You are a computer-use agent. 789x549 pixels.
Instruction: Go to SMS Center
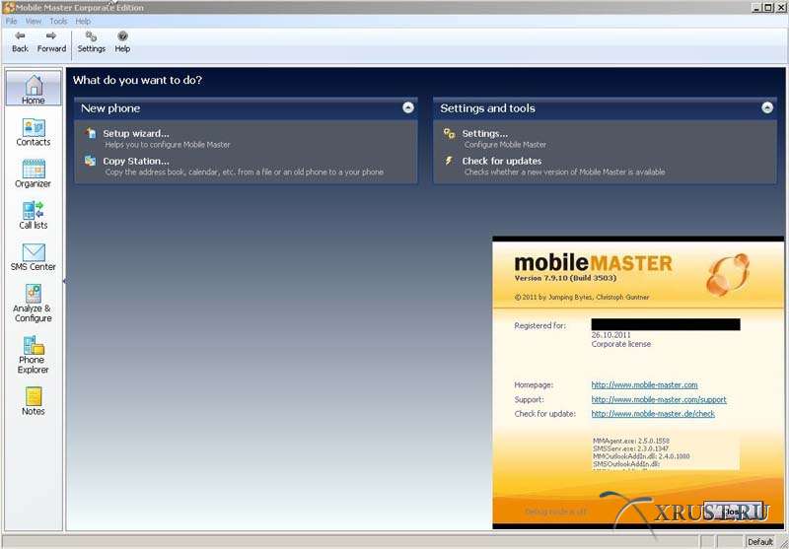(x=34, y=256)
